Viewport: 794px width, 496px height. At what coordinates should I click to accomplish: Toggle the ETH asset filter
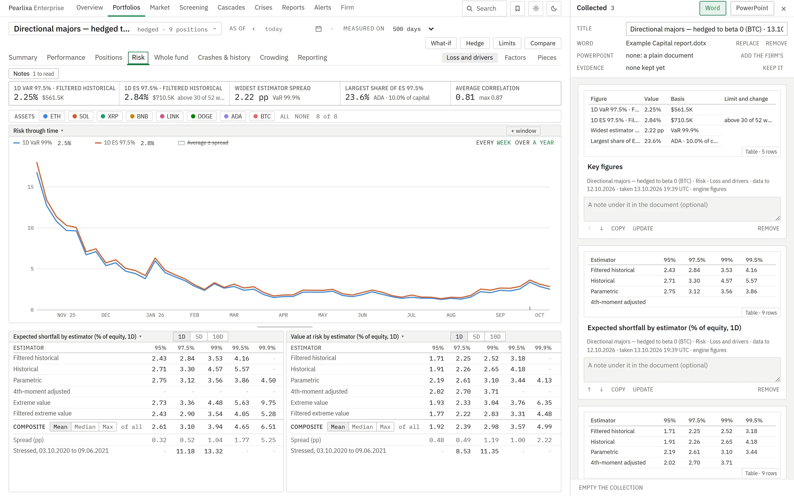[52, 116]
